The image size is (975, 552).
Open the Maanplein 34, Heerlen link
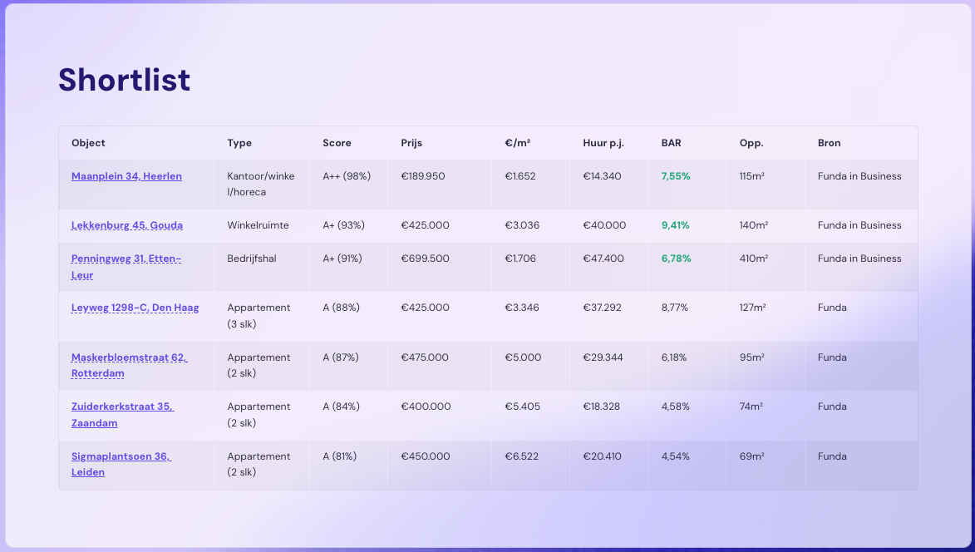tap(126, 176)
